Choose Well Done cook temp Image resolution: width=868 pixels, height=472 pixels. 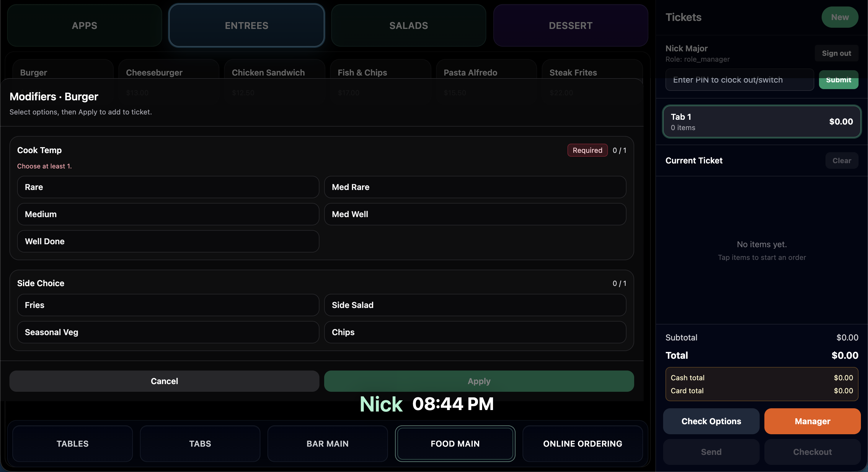tap(168, 241)
